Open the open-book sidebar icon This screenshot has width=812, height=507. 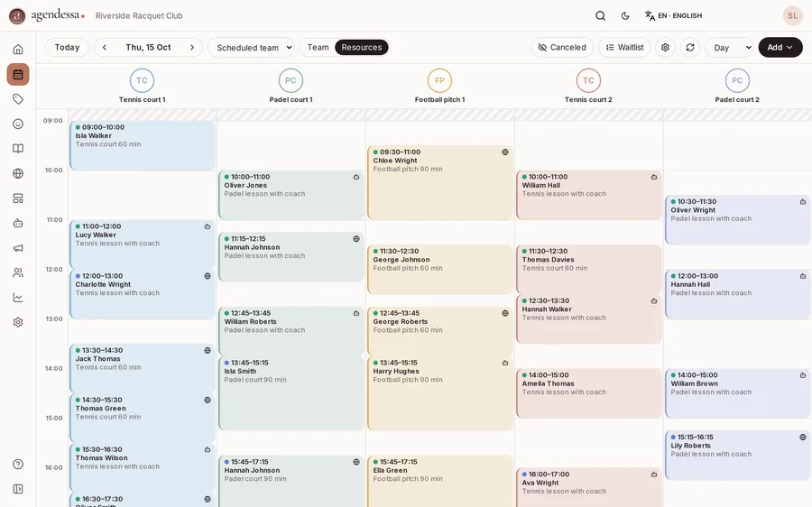(18, 149)
